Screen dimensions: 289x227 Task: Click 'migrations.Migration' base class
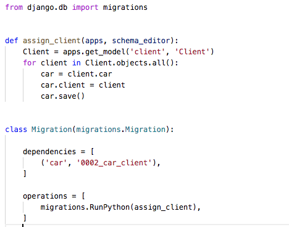121,130
